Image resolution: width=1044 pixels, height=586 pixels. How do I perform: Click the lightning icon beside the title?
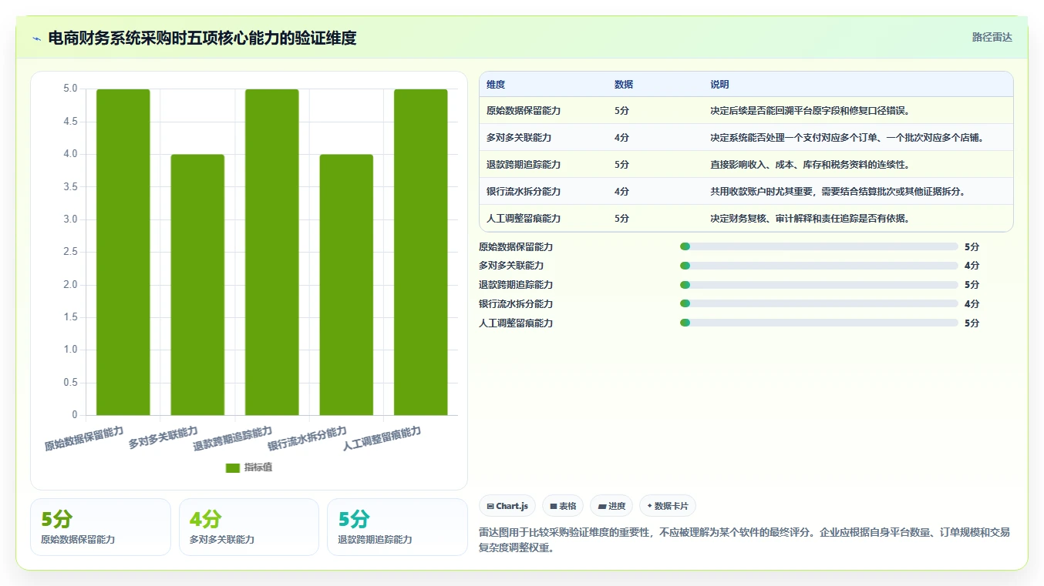click(x=37, y=39)
